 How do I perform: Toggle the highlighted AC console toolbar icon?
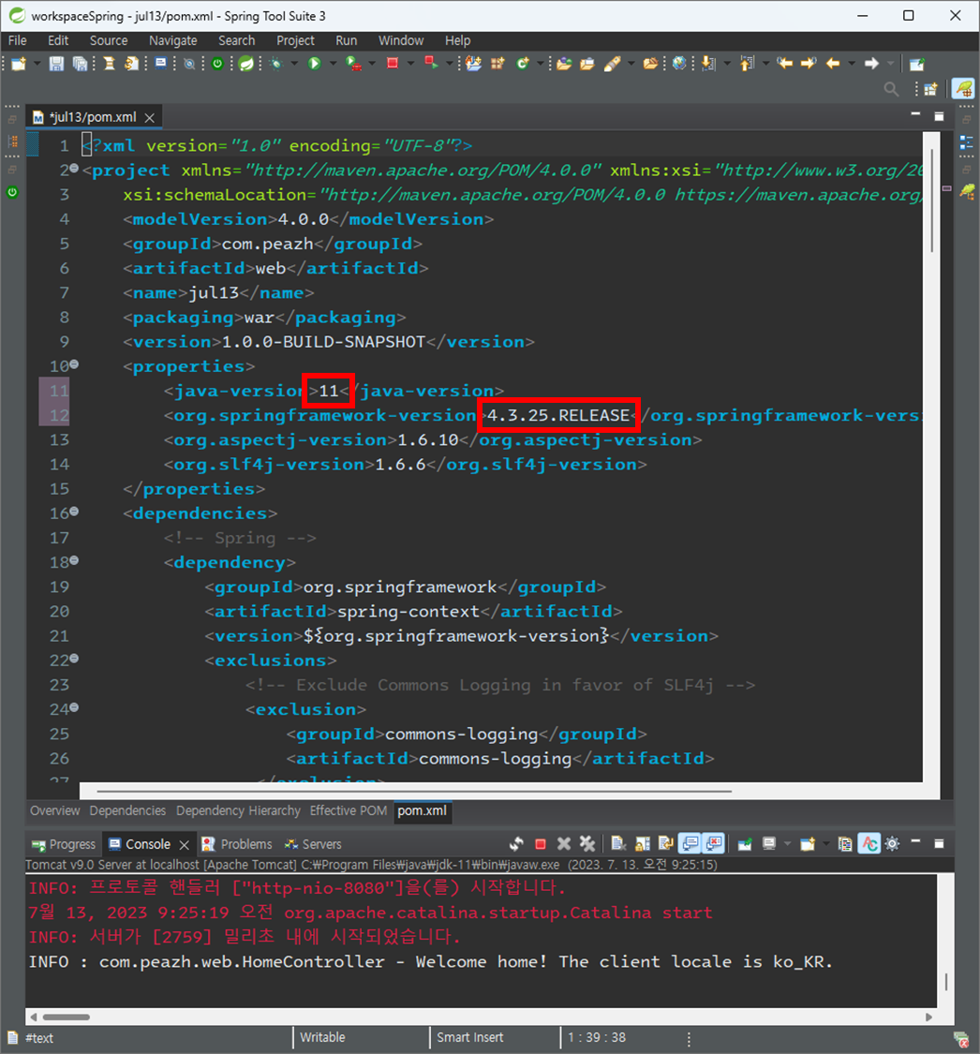869,843
